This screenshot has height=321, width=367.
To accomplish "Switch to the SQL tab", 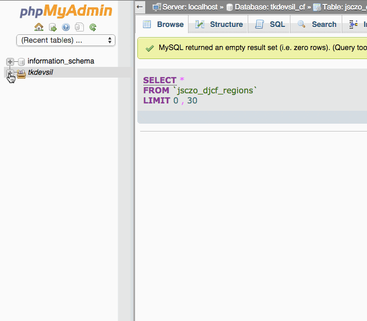I will 270,24.
